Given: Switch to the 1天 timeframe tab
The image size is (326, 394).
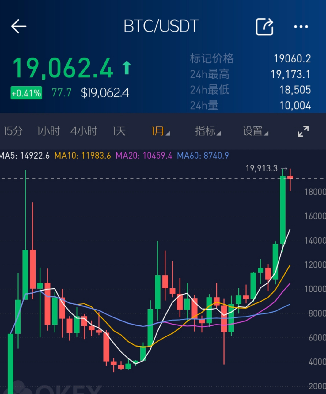Looking at the screenshot, I should pos(119,131).
